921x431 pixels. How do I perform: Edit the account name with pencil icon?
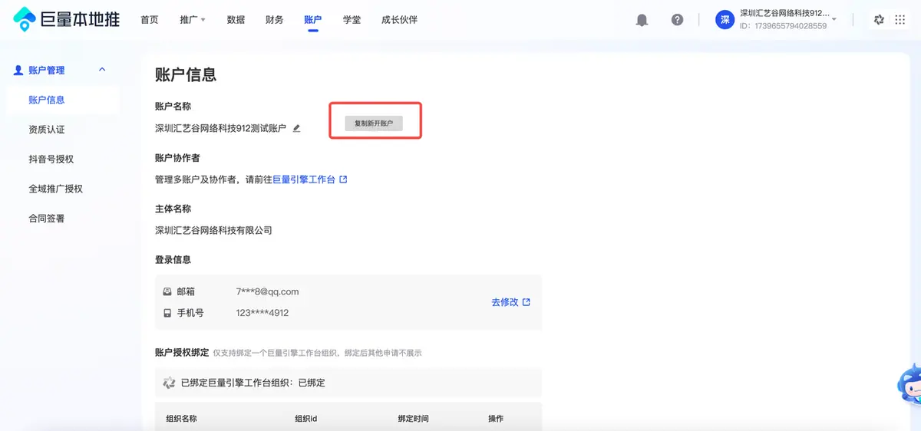pyautogui.click(x=296, y=128)
